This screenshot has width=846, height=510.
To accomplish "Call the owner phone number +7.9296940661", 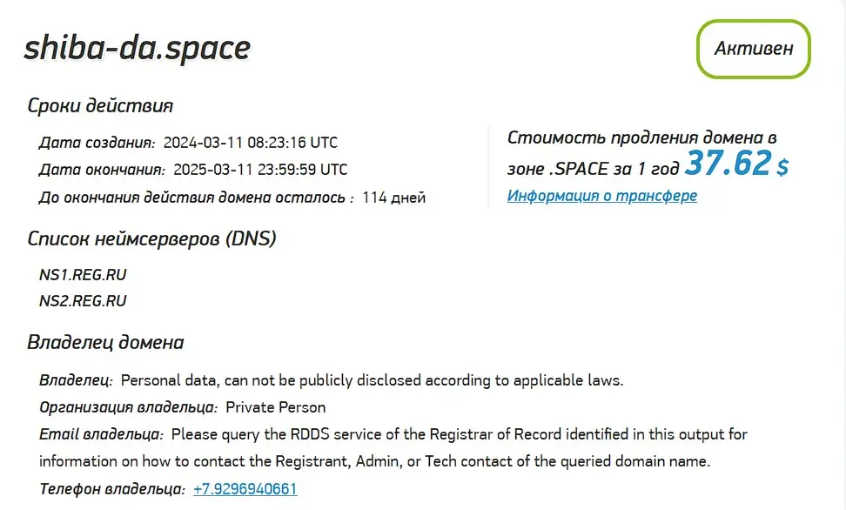I will pyautogui.click(x=244, y=488).
